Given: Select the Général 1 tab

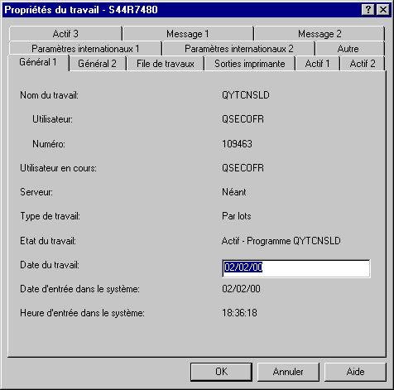Looking at the screenshot, I should coord(38,62).
